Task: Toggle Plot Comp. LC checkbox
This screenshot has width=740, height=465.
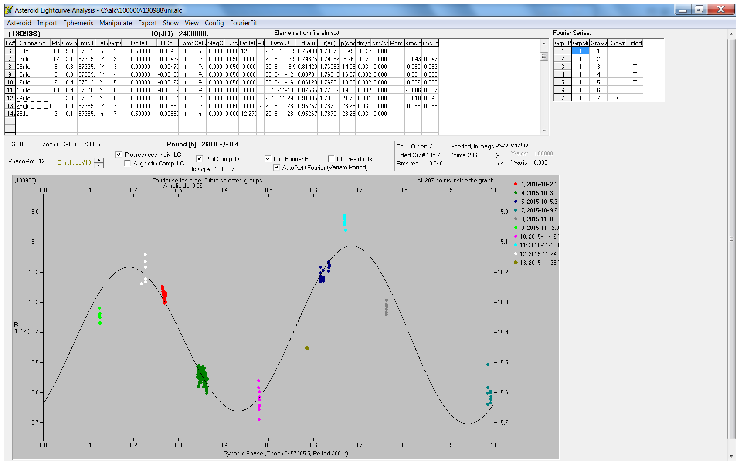Action: [199, 159]
